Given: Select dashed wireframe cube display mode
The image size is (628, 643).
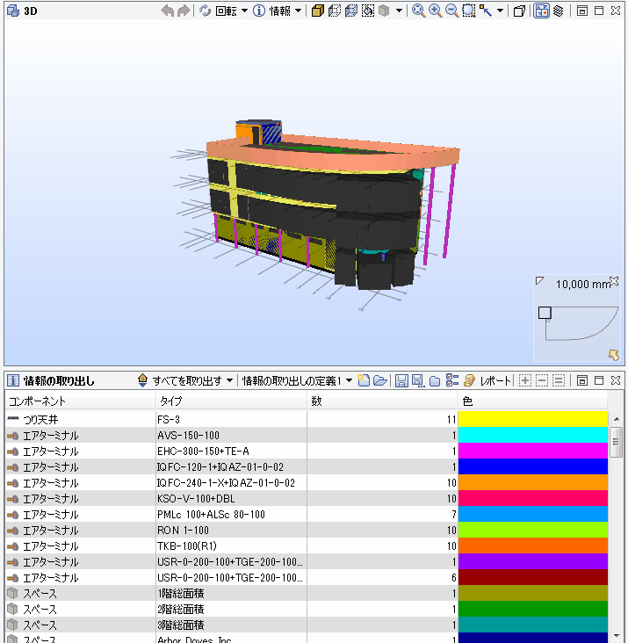Looking at the screenshot, I should click(x=334, y=11).
